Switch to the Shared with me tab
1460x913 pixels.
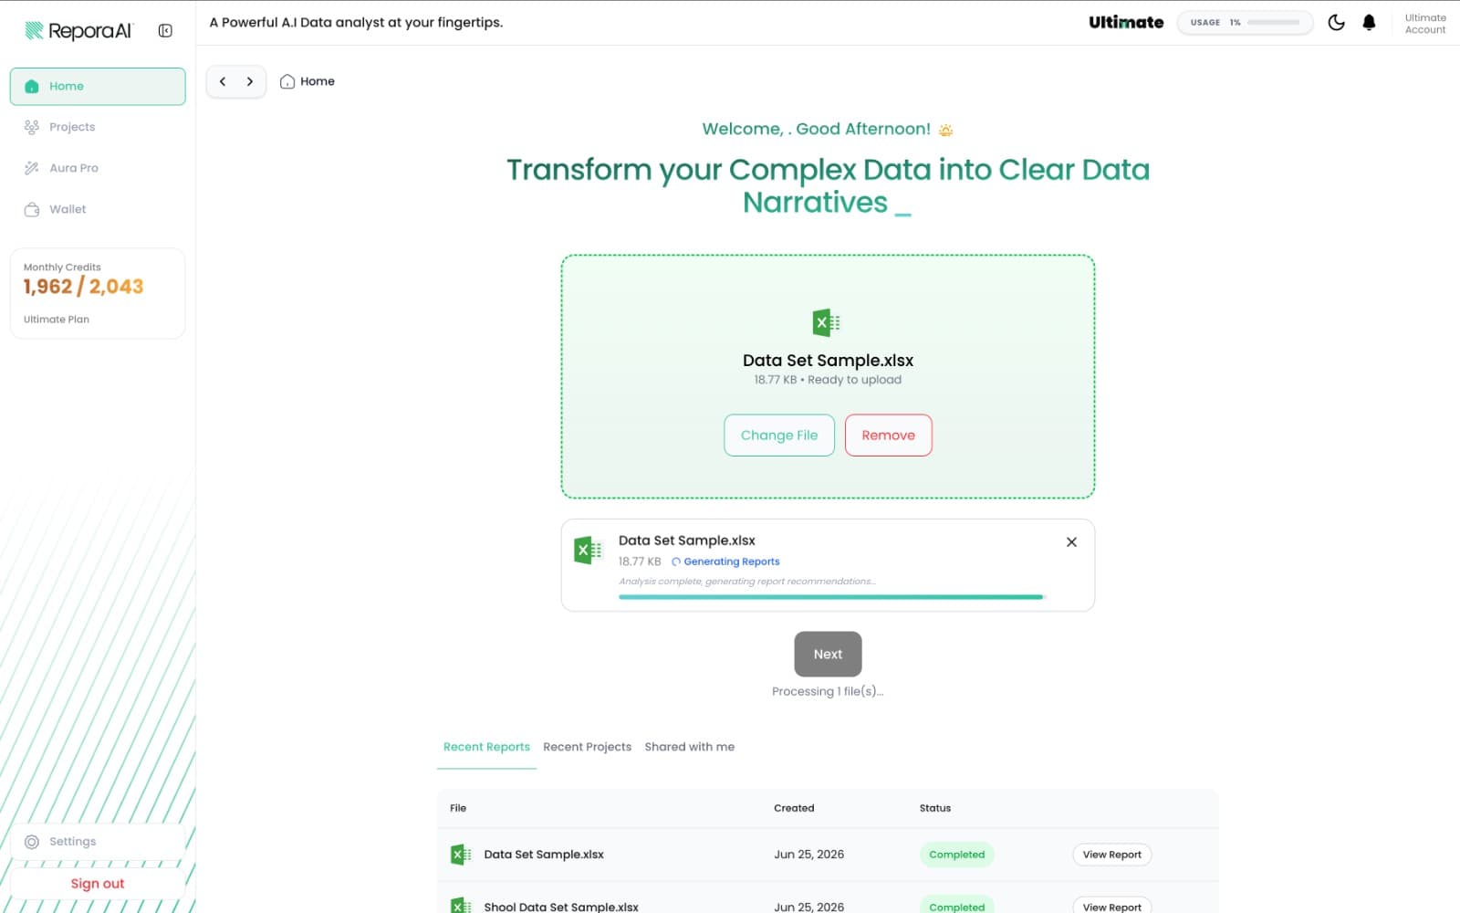coord(690,747)
